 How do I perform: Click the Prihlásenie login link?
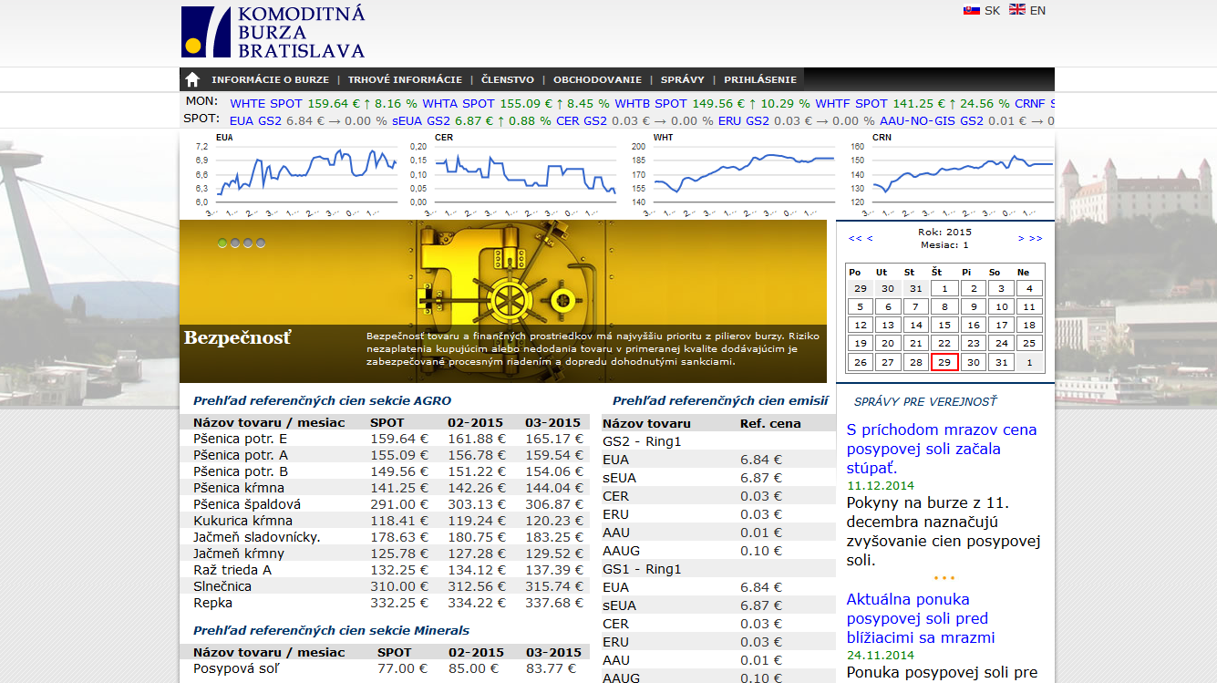point(760,79)
